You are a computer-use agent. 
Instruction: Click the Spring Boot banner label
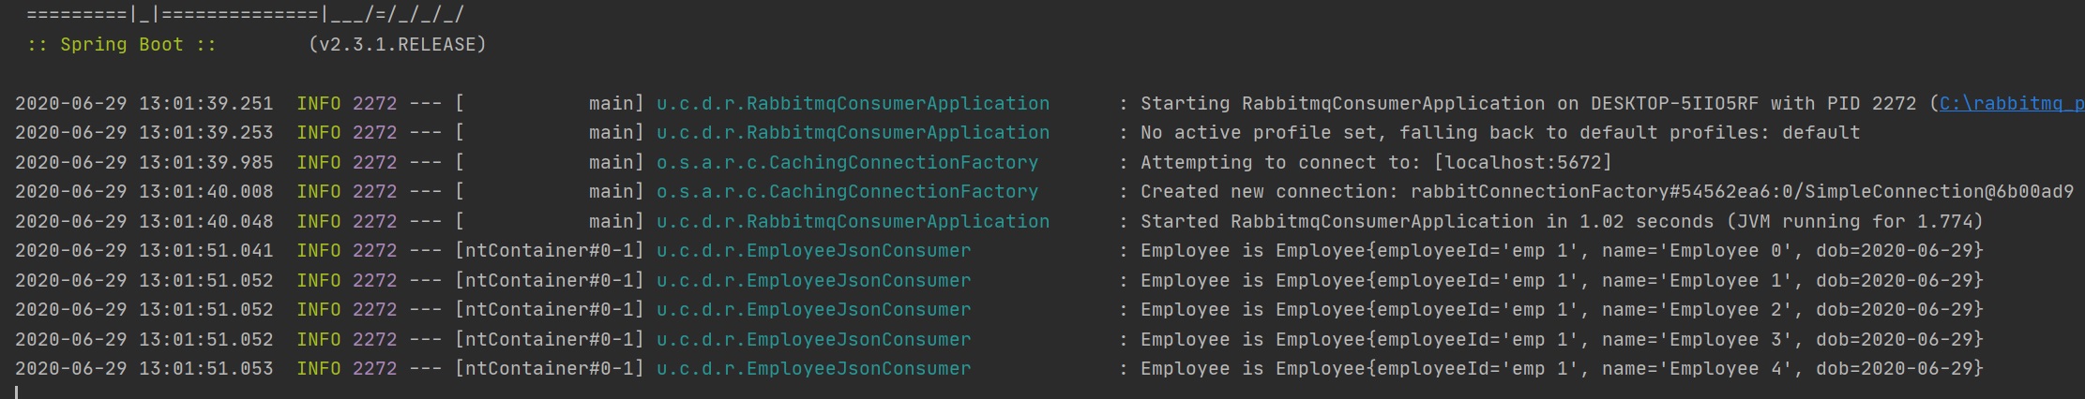pyautogui.click(x=122, y=44)
